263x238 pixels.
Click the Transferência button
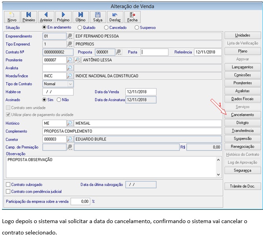coord(243,131)
